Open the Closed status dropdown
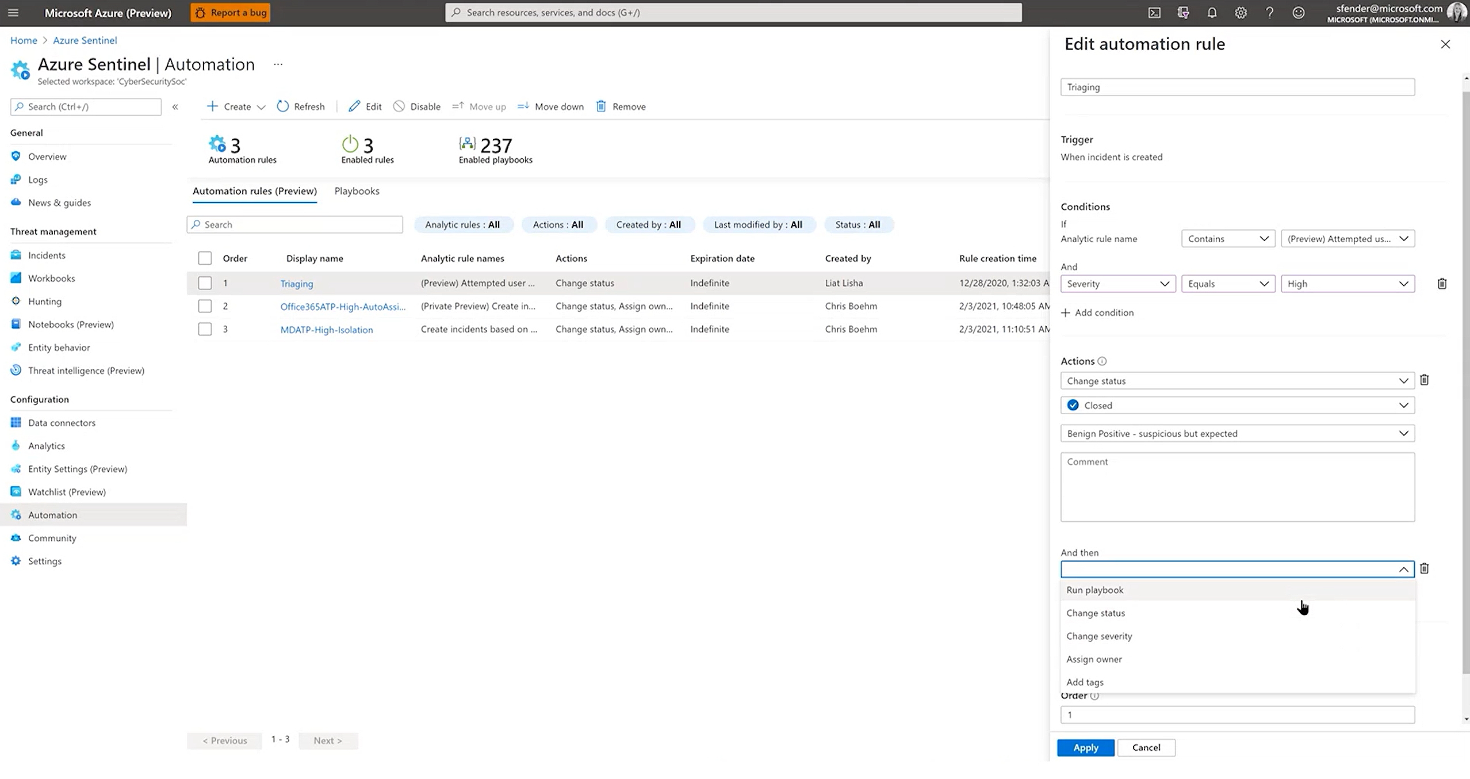The height and width of the screenshot is (779, 1470). click(1237, 404)
